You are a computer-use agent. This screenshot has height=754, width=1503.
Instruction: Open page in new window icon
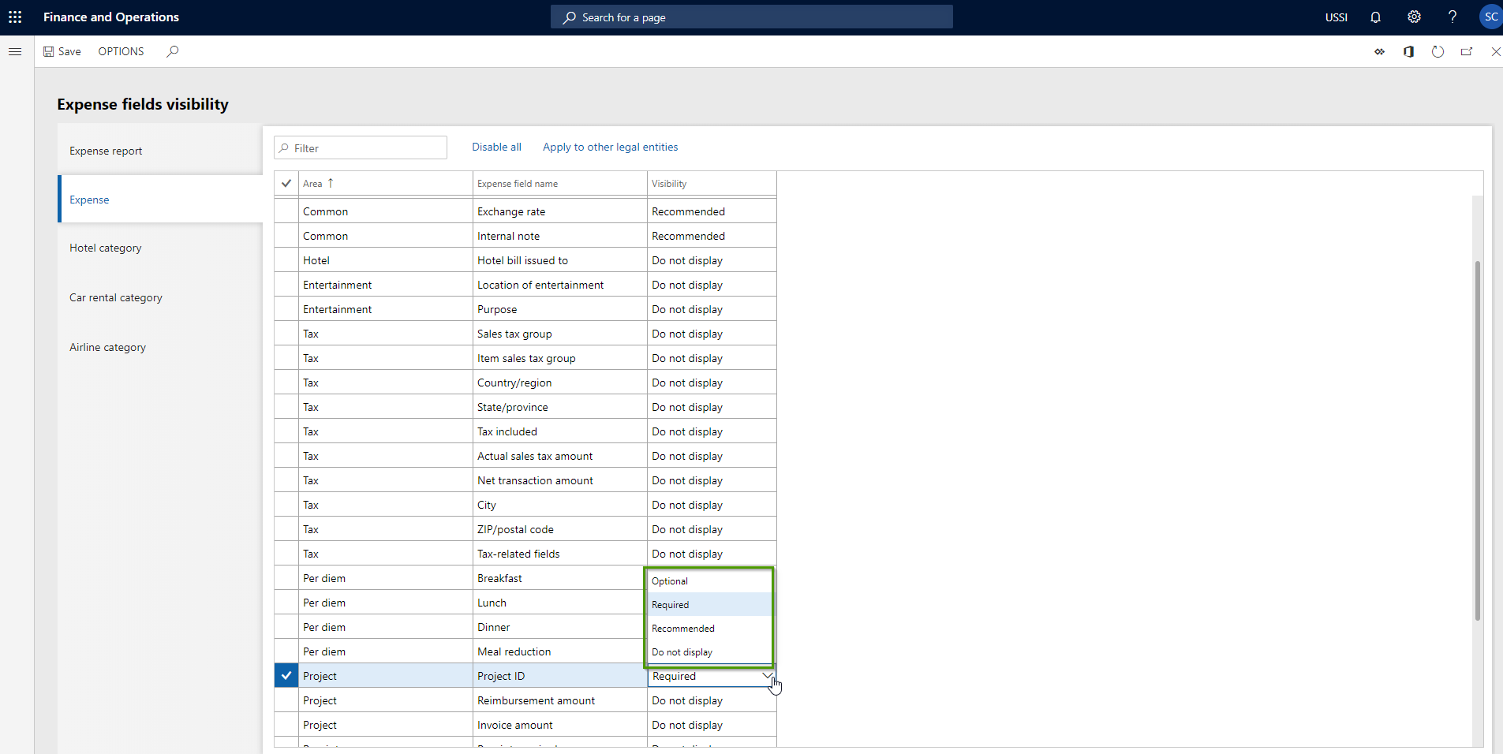(1467, 51)
